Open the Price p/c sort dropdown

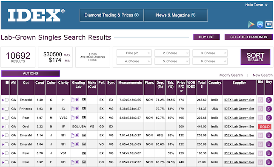[x=134, y=53]
